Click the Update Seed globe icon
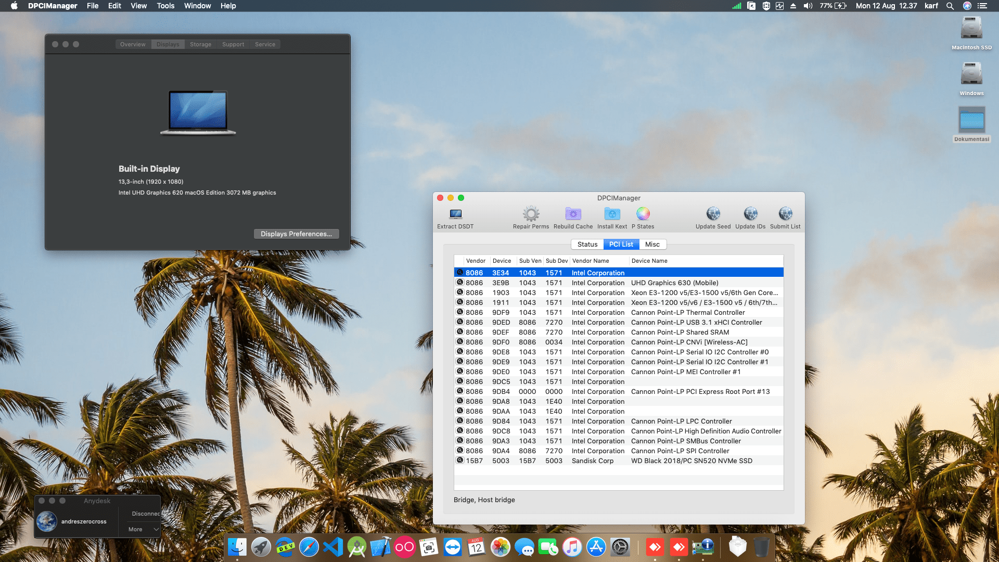999x562 pixels. coord(713,214)
